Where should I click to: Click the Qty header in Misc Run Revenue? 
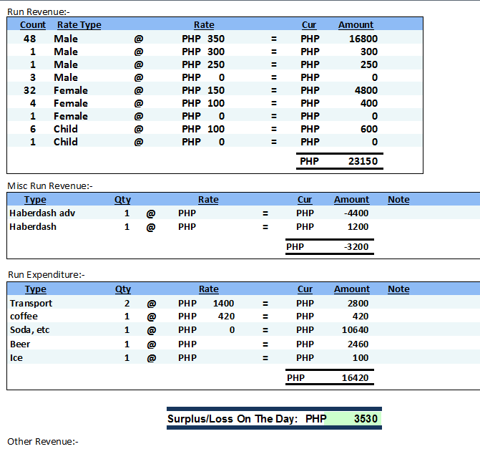122,200
